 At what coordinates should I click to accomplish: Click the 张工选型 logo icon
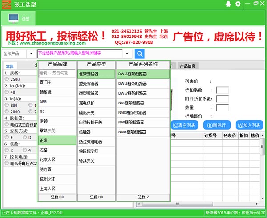(x=6, y=4)
